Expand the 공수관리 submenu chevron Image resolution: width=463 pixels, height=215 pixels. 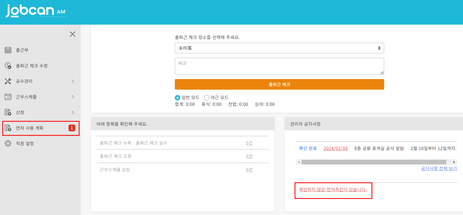pyautogui.click(x=73, y=81)
